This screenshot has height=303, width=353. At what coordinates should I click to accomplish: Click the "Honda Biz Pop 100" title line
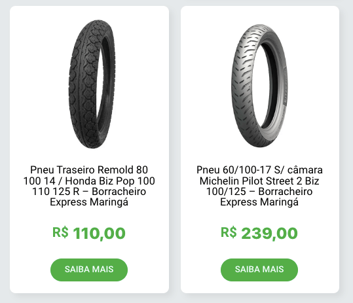[x=110, y=181]
